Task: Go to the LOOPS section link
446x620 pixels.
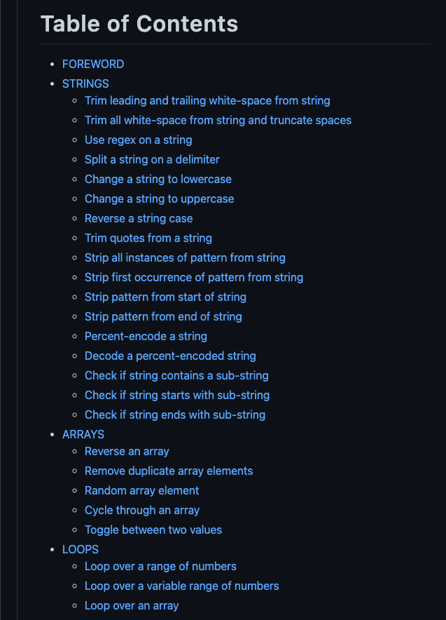Action: (81, 550)
